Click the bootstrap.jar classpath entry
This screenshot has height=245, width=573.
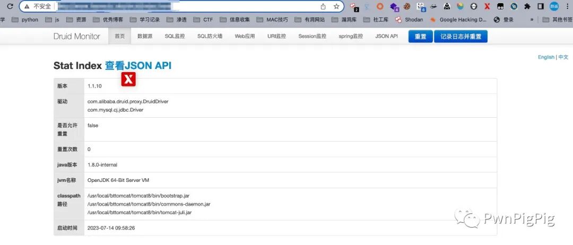tap(138, 196)
